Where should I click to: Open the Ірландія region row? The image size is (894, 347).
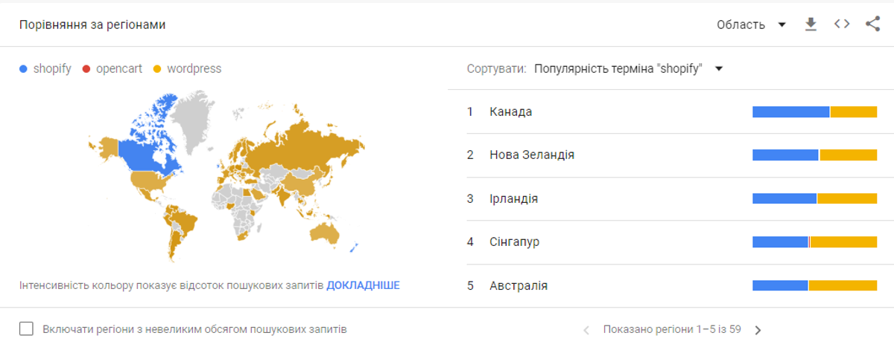coord(670,199)
